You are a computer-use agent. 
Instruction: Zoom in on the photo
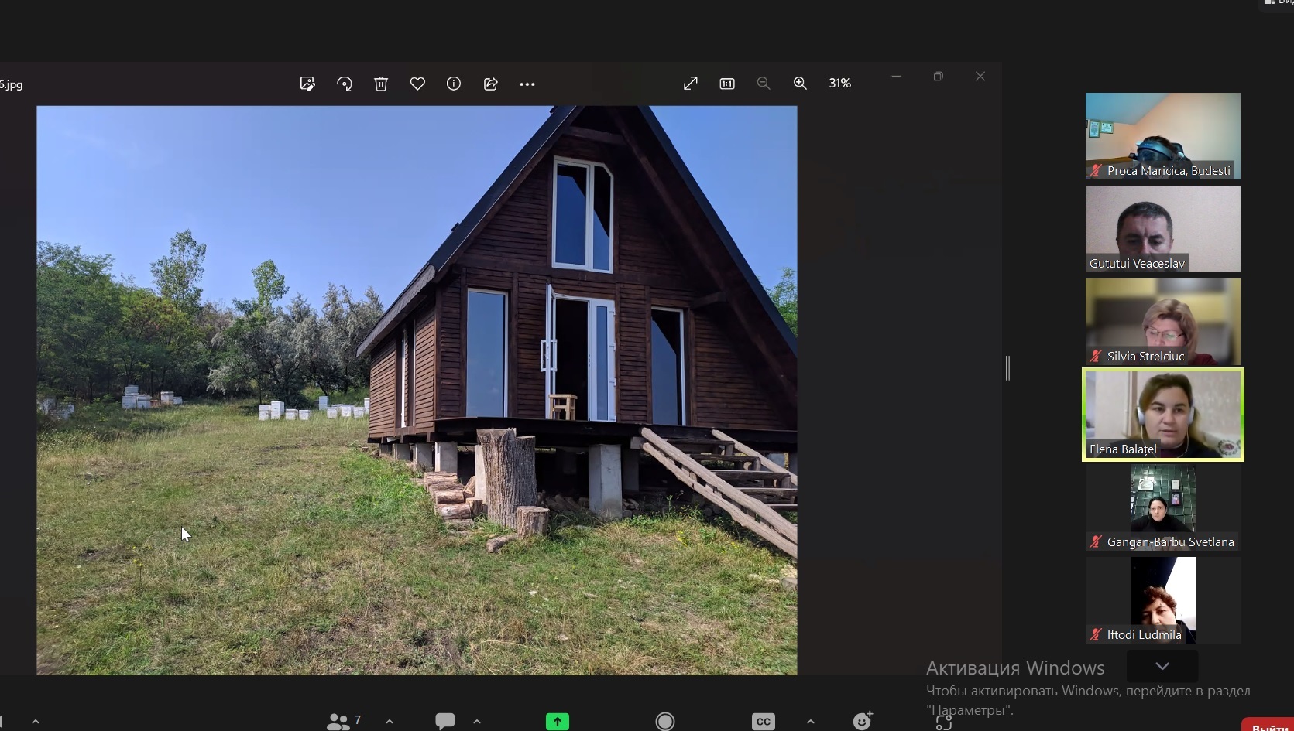800,84
